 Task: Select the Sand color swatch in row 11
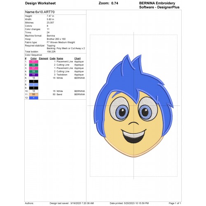click(33, 94)
